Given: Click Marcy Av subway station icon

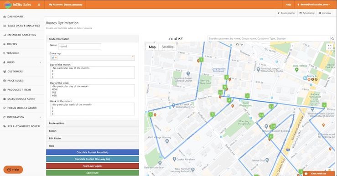Looking at the screenshot, I should (305, 78).
